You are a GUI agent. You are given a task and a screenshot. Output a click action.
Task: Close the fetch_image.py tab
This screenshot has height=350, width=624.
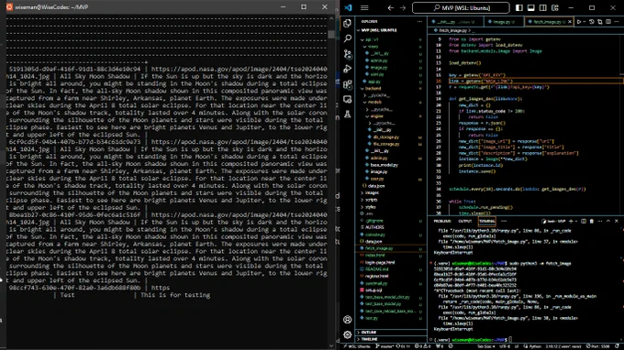(570, 22)
